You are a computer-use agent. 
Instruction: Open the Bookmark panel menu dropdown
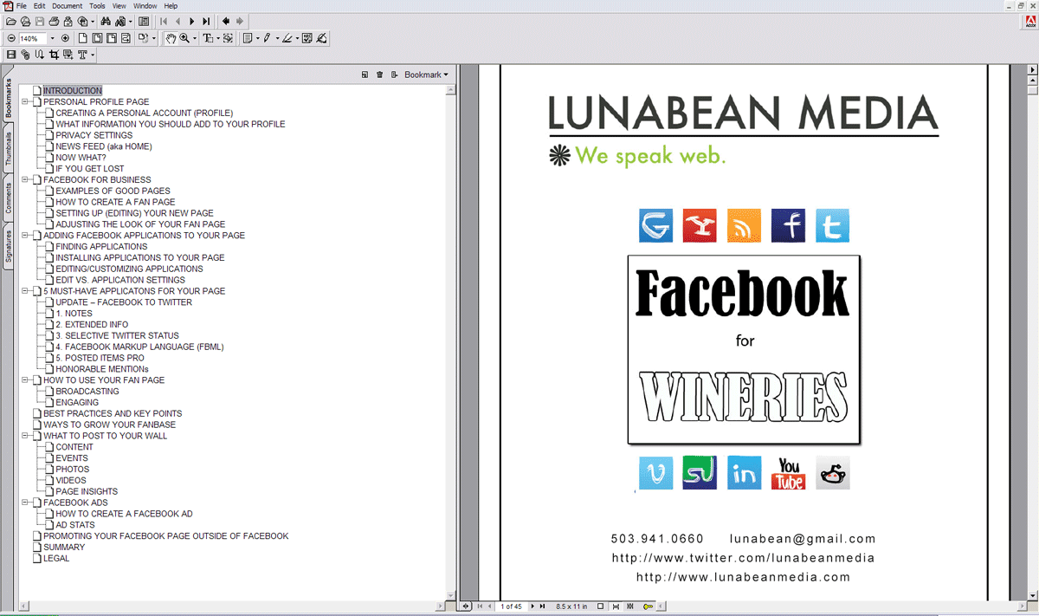point(426,75)
